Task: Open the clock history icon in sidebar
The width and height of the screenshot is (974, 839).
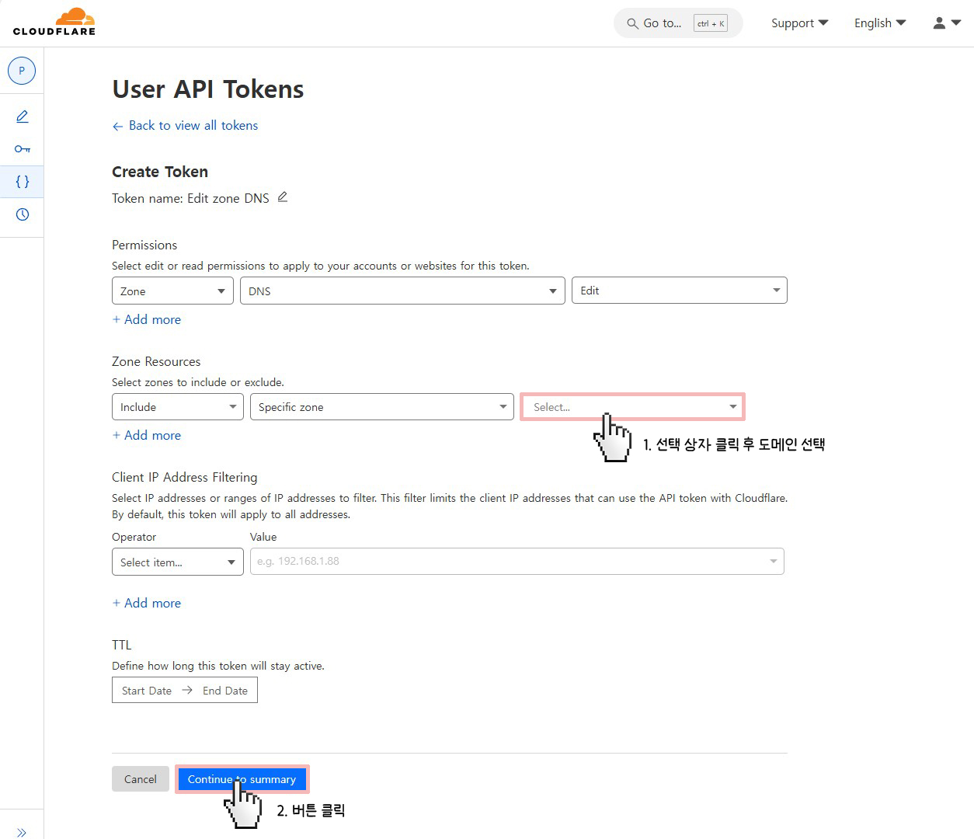Action: 23,214
